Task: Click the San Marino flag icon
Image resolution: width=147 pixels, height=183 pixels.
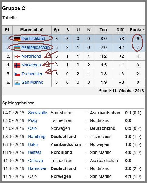Action: coord(17,83)
